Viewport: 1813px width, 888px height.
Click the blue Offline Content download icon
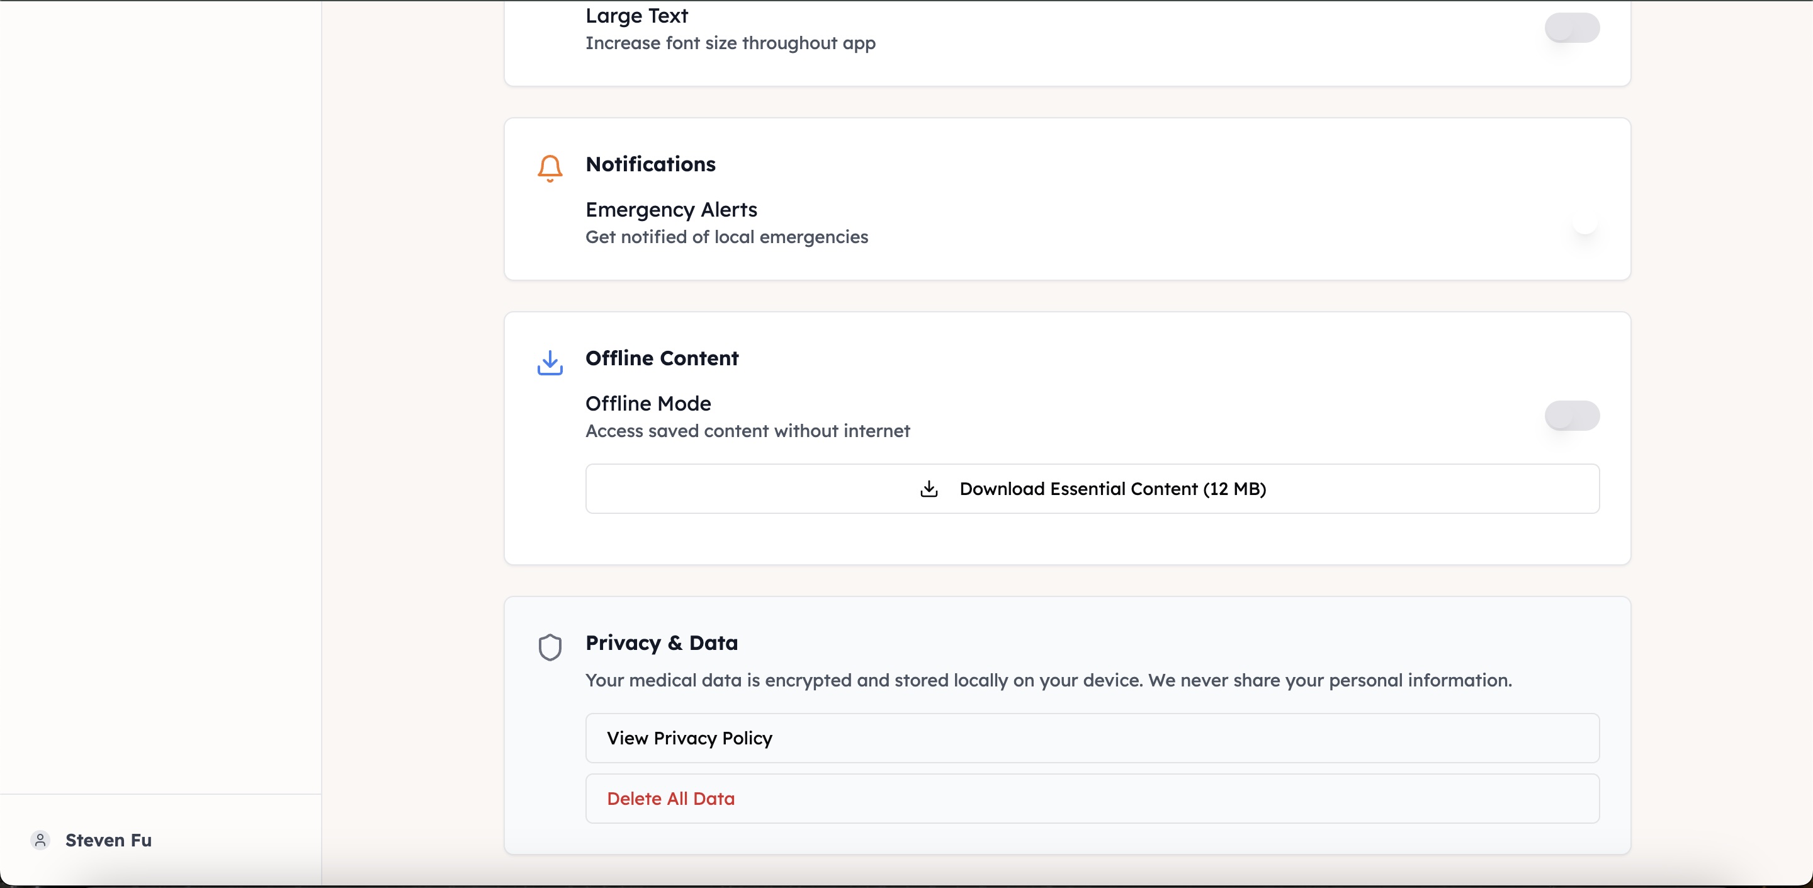tap(550, 363)
